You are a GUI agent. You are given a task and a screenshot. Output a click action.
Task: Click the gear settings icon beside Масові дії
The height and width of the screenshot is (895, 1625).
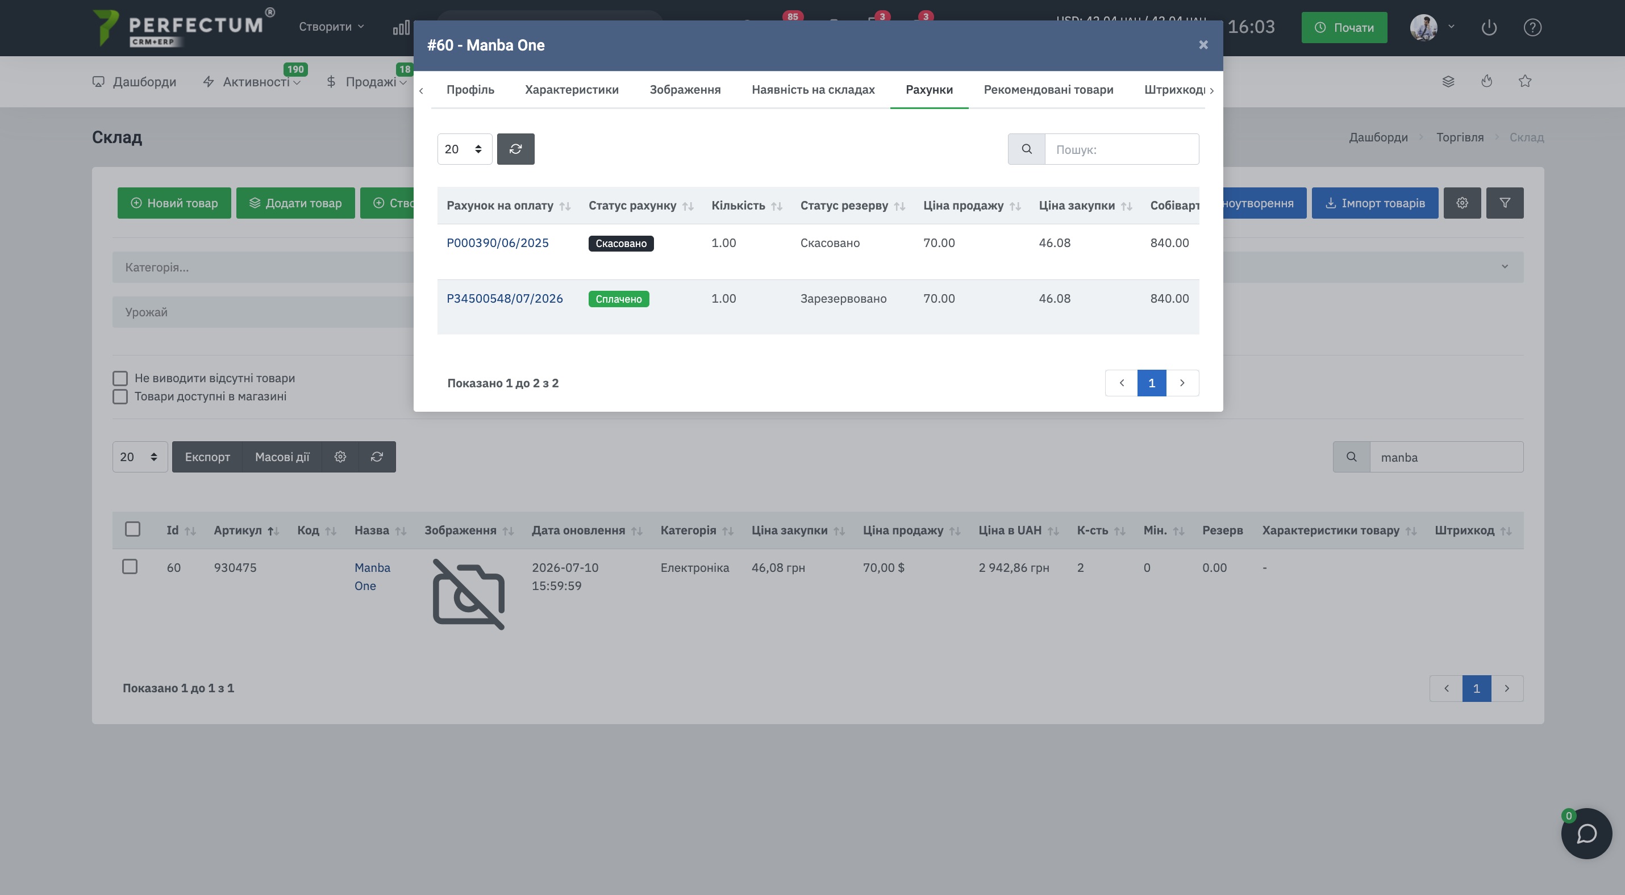coord(340,457)
